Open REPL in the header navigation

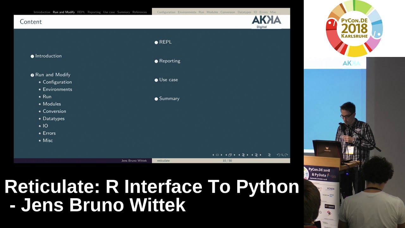81,12
